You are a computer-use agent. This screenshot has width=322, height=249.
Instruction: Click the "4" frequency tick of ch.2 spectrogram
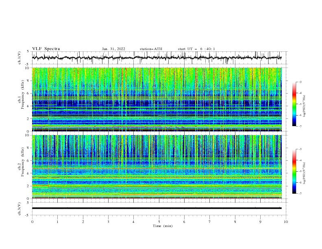pyautogui.click(x=28, y=173)
